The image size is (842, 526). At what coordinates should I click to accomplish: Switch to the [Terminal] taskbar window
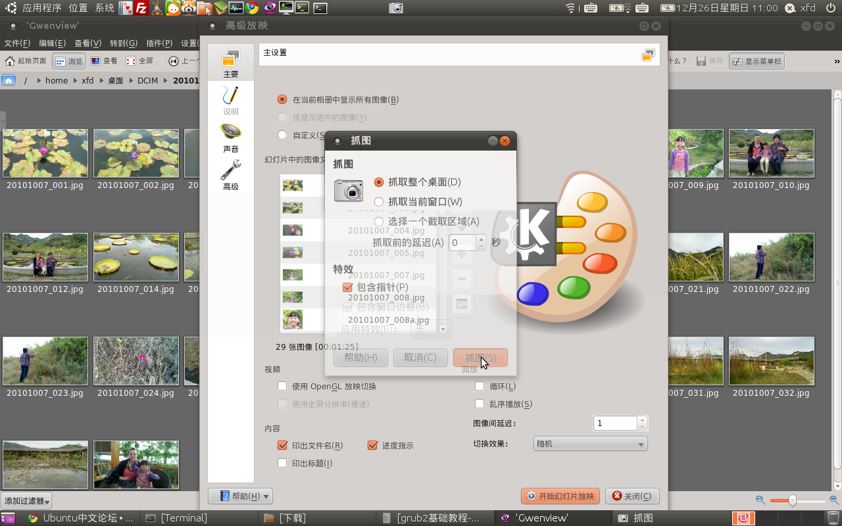click(x=199, y=518)
